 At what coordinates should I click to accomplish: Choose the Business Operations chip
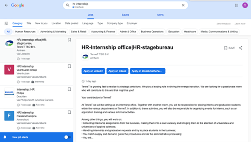tap(152, 32)
